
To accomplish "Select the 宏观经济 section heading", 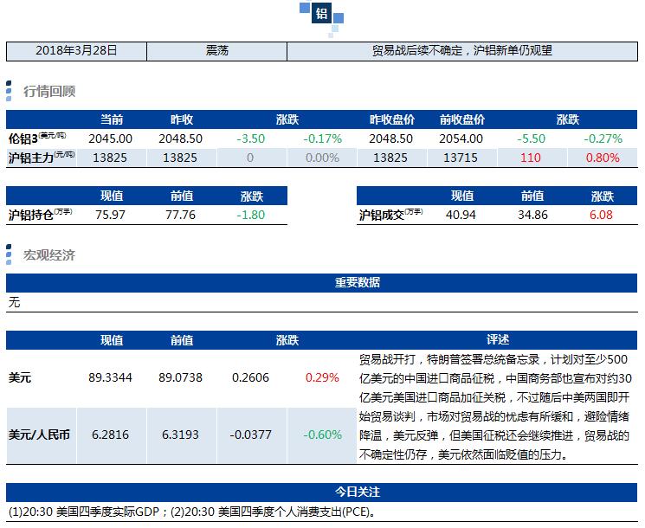I will (x=49, y=255).
